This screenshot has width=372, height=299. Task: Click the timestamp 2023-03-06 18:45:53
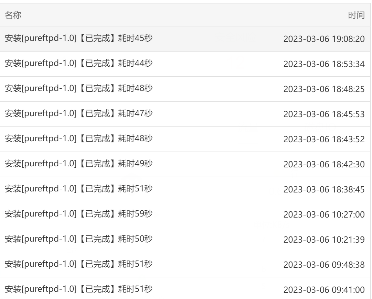click(324, 114)
